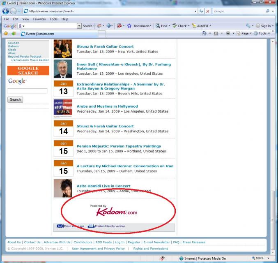Viewport: 278px width, 263px height.
Task: Click the Google toolbar search input field
Action: point(50,26)
